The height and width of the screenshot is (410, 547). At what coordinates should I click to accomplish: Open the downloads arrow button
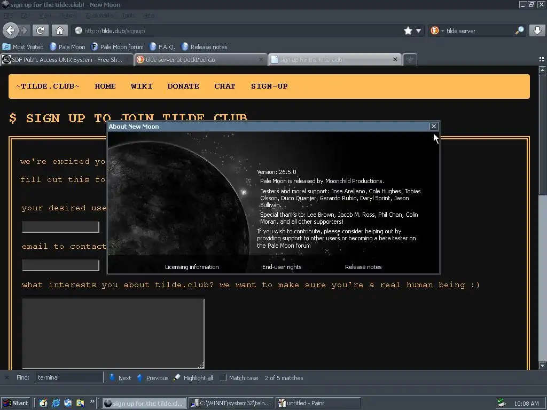(537, 30)
